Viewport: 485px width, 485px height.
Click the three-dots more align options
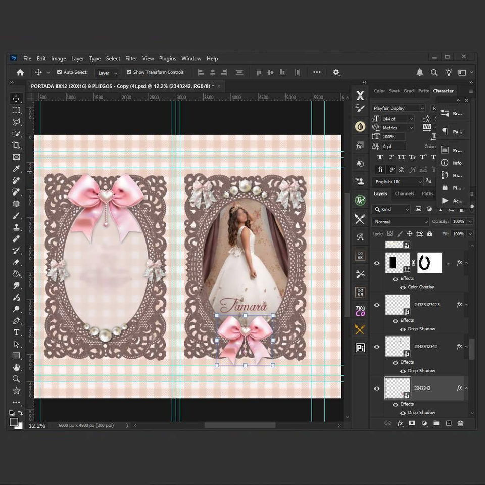(317, 72)
